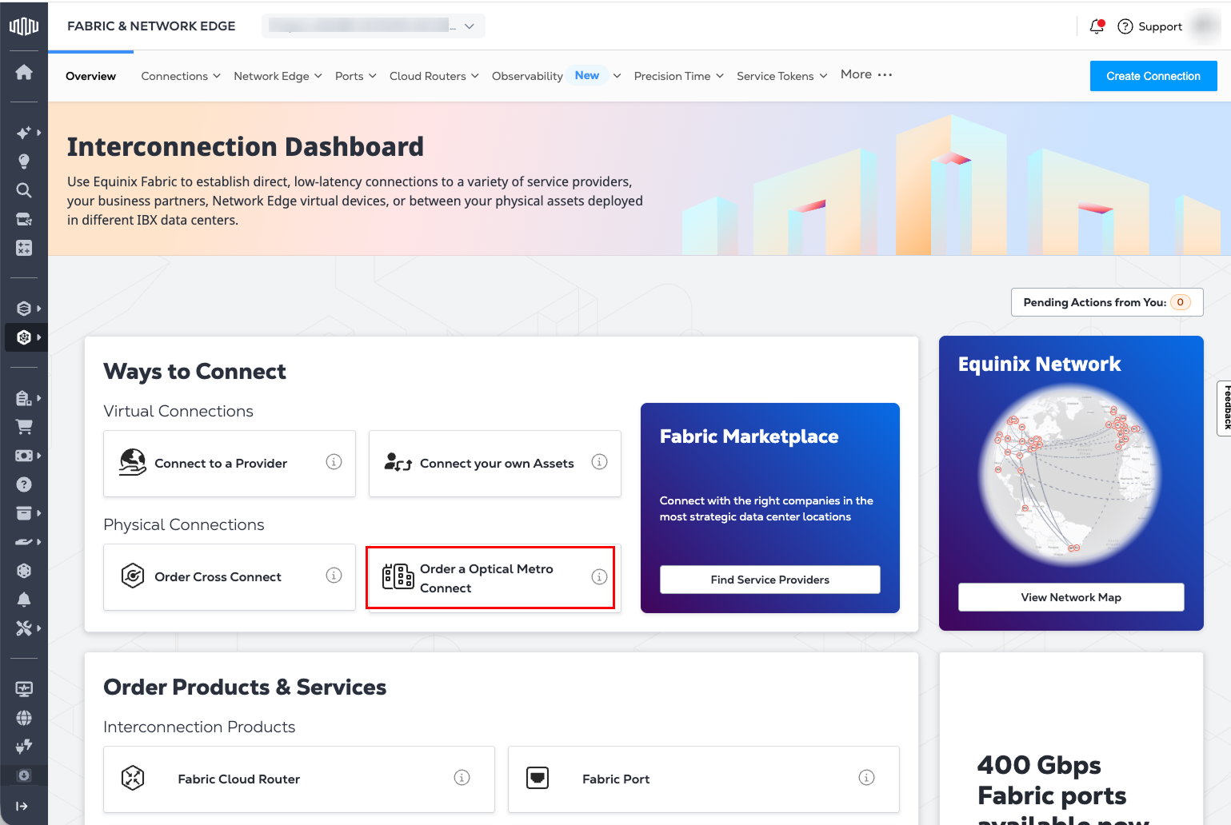The width and height of the screenshot is (1231, 825).
Task: Click View Network Map button
Action: (x=1071, y=597)
